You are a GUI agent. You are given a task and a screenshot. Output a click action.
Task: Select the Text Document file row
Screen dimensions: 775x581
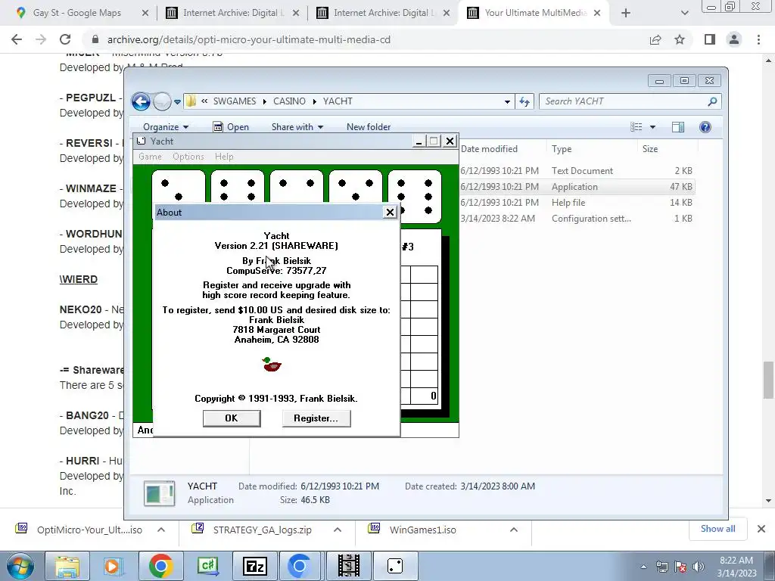pyautogui.click(x=576, y=170)
